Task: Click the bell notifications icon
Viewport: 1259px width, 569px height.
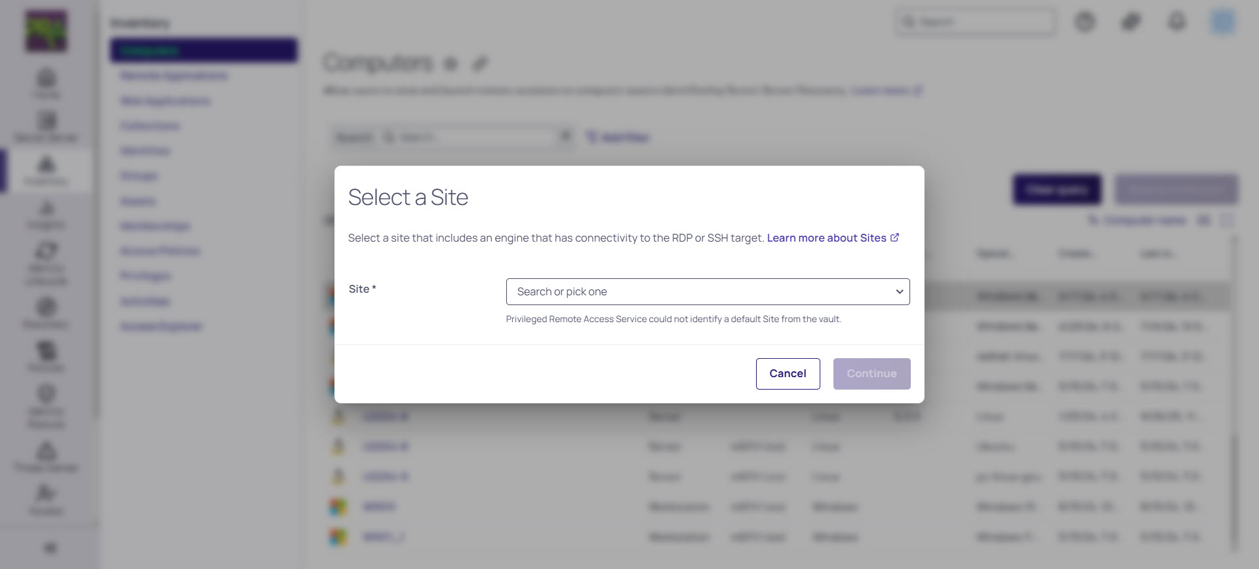Action: tap(1177, 22)
